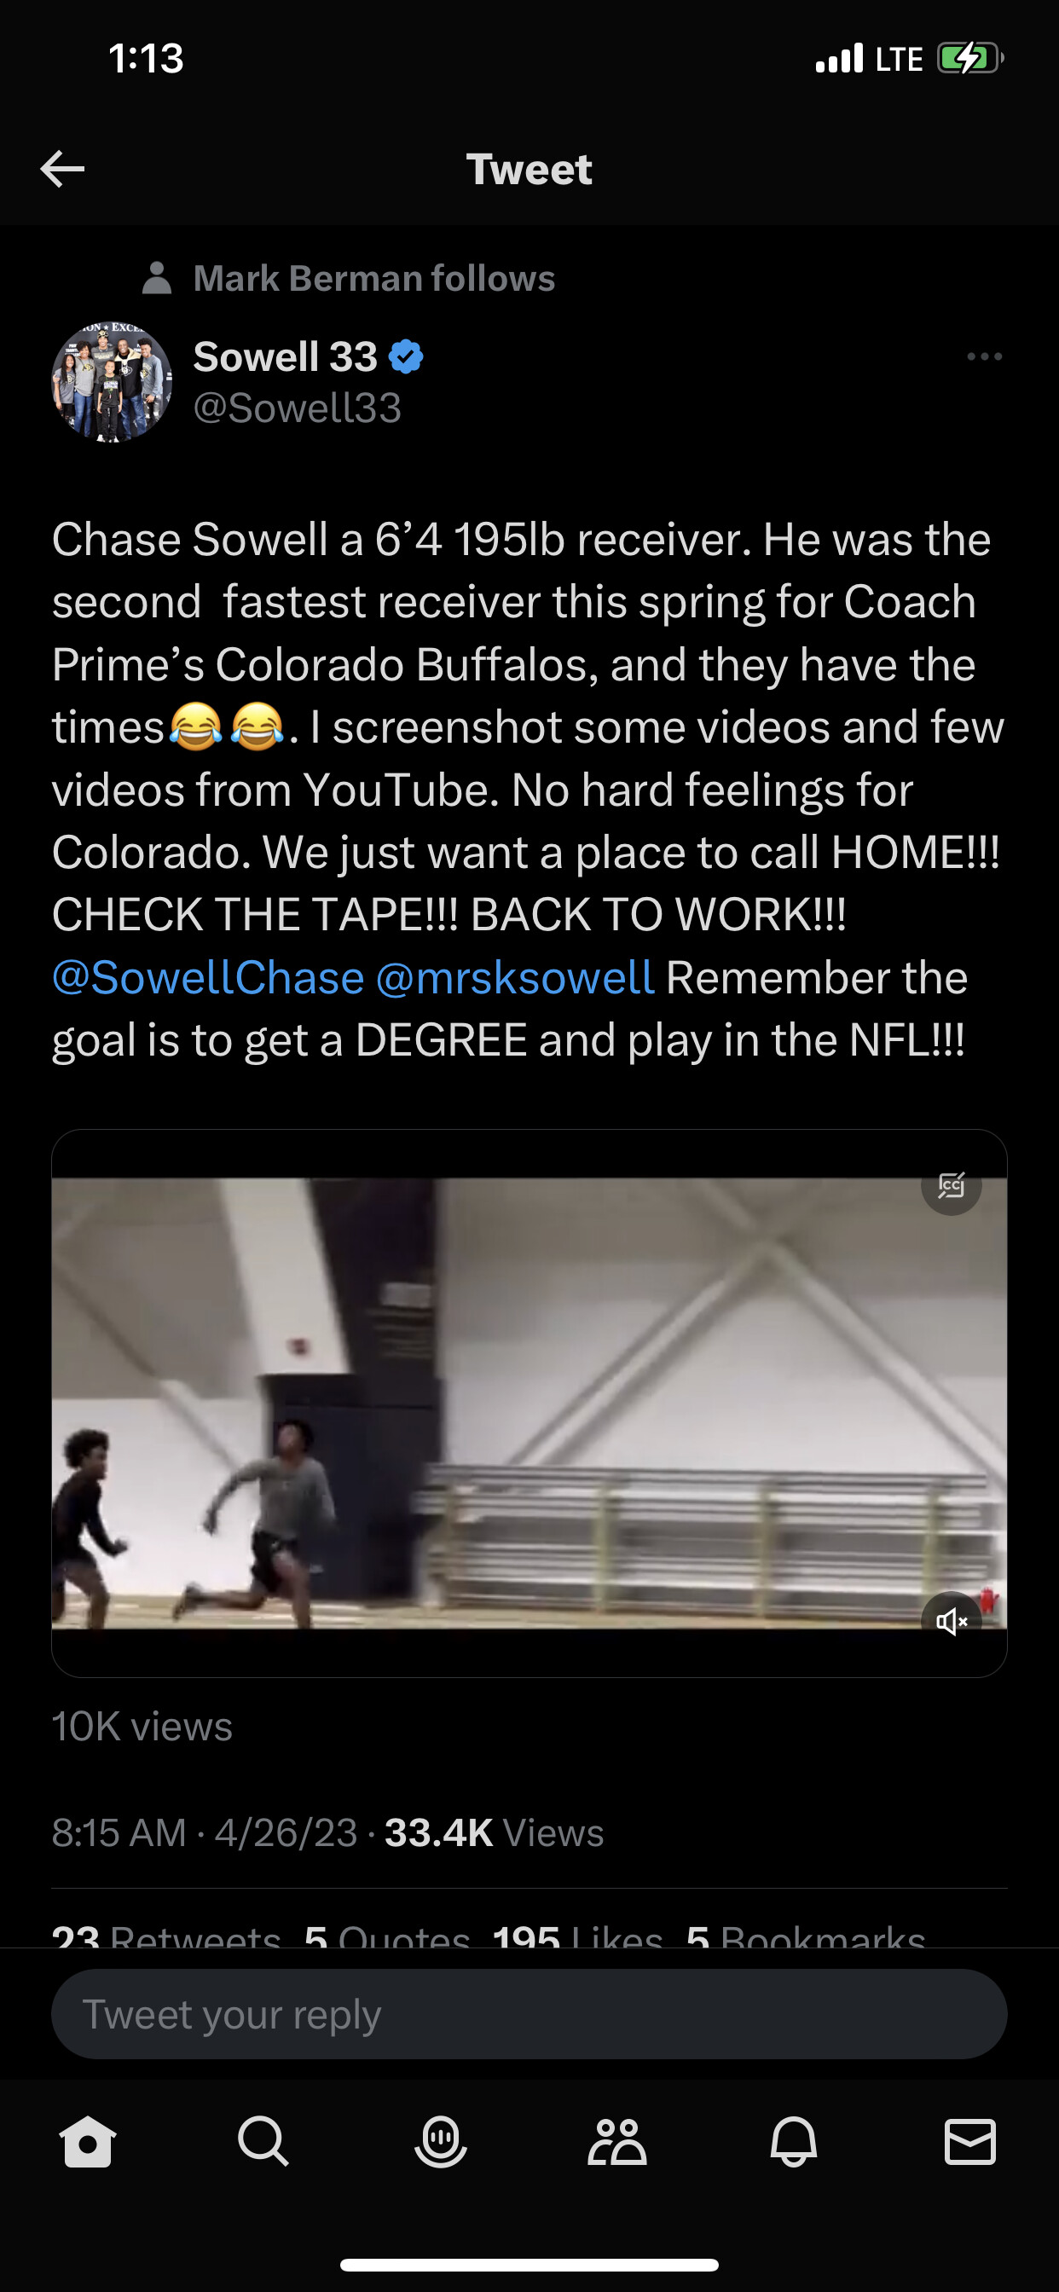Open the @mrsksowell mention link
1059x2292 pixels.
click(x=515, y=978)
